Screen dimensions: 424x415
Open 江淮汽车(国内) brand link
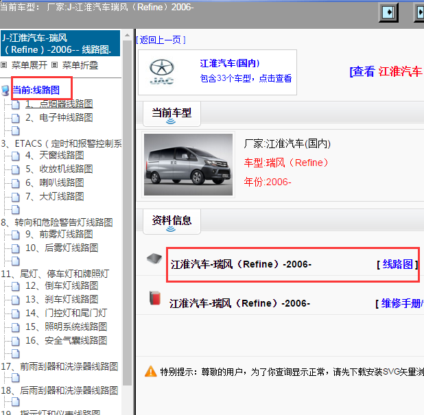point(230,63)
